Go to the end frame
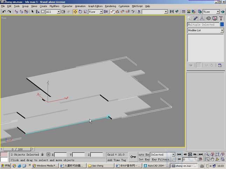 click(x=201, y=154)
